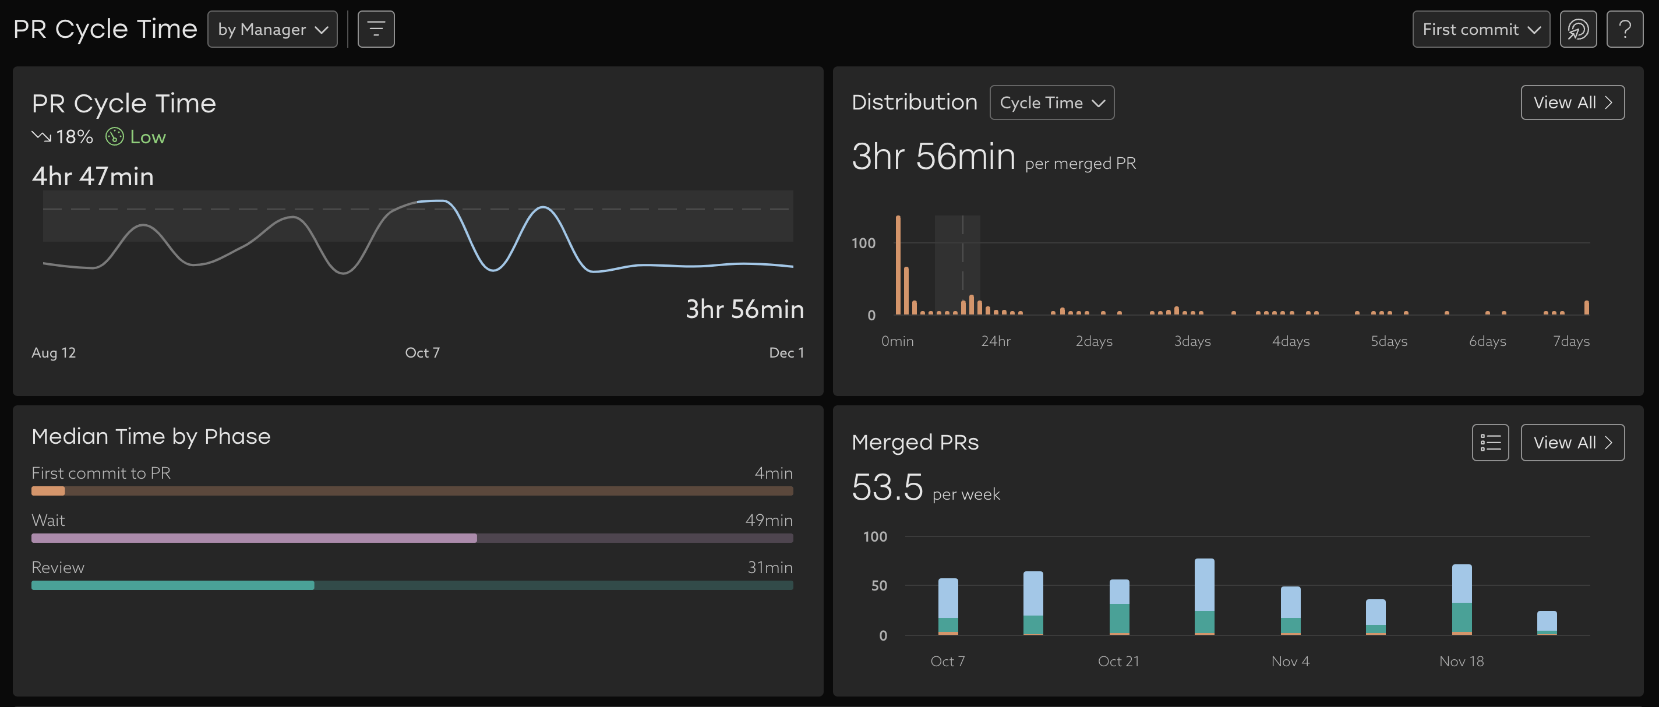Open help via the question mark icon
1659x707 pixels.
pyautogui.click(x=1626, y=29)
